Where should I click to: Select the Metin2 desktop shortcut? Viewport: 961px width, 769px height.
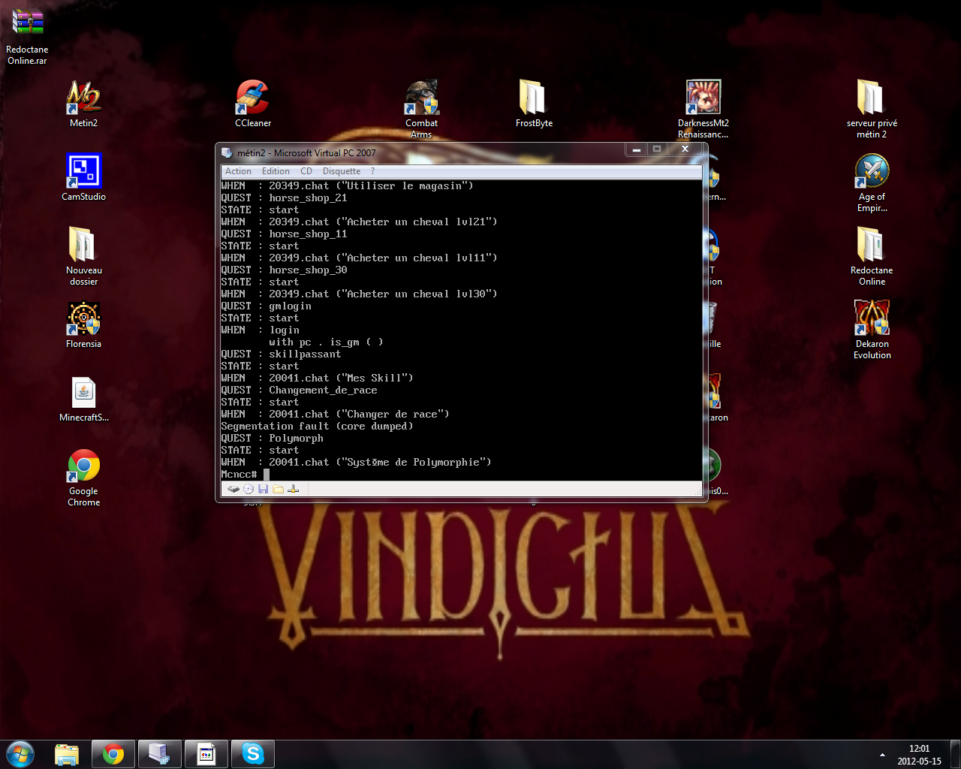pyautogui.click(x=83, y=104)
